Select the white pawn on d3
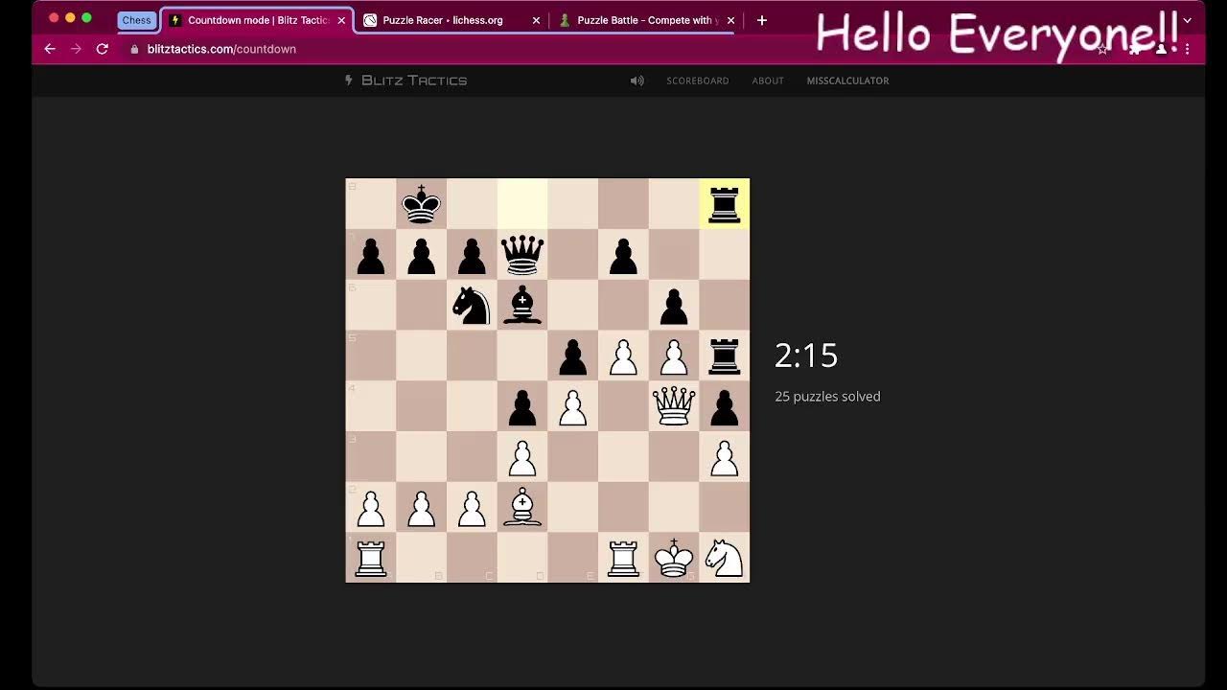 (522, 456)
